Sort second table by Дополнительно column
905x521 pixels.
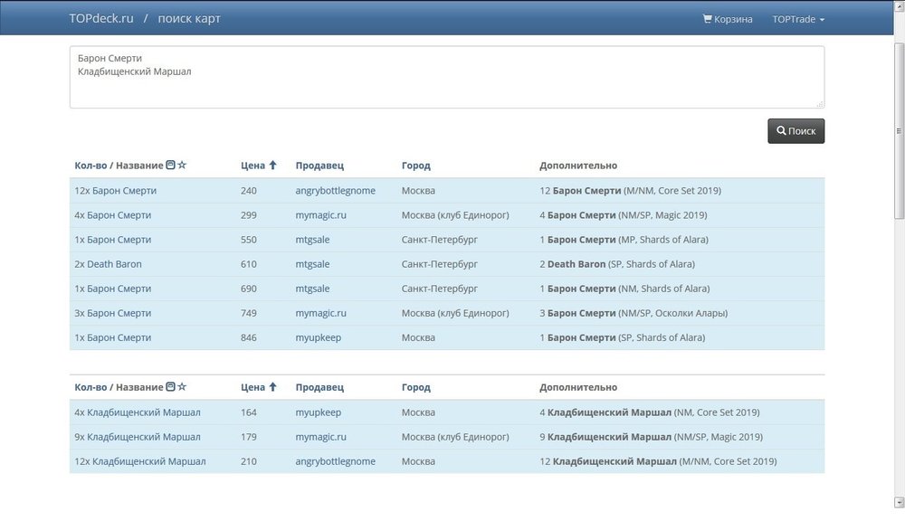point(578,387)
